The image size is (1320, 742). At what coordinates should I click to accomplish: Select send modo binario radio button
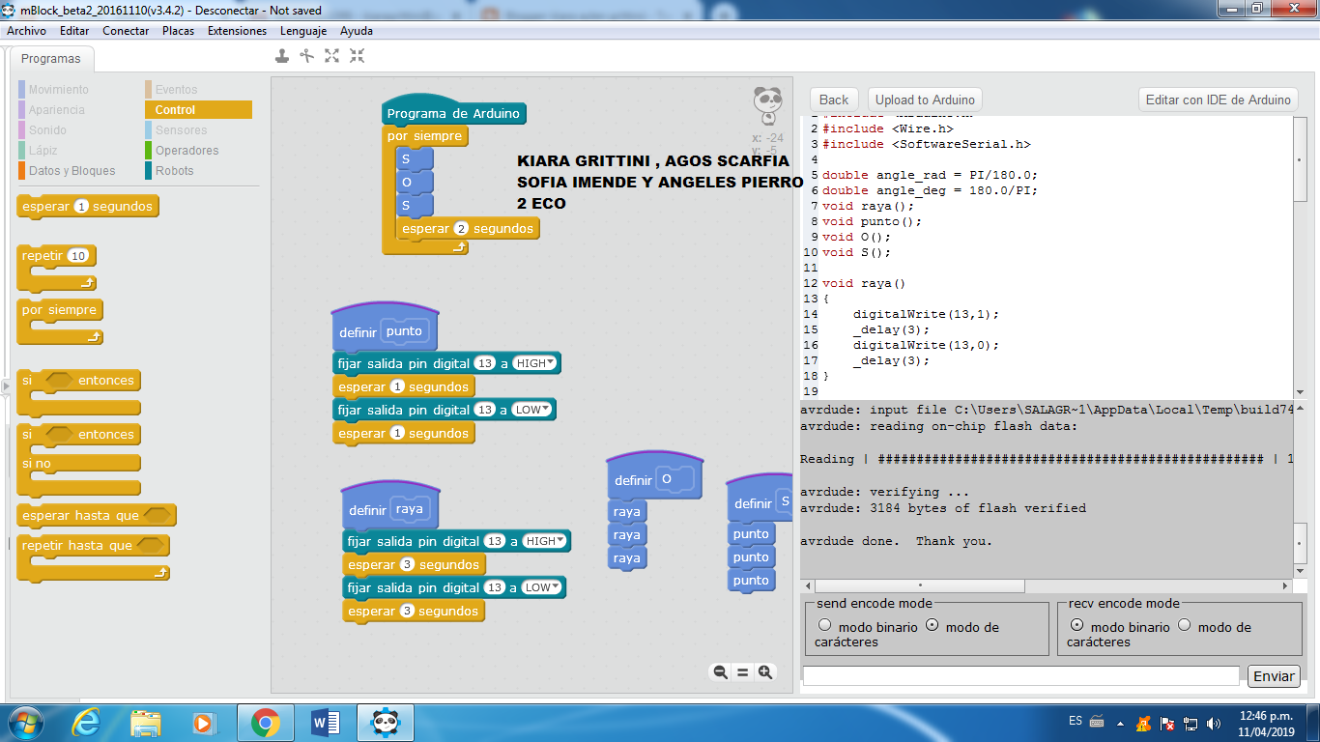click(824, 626)
